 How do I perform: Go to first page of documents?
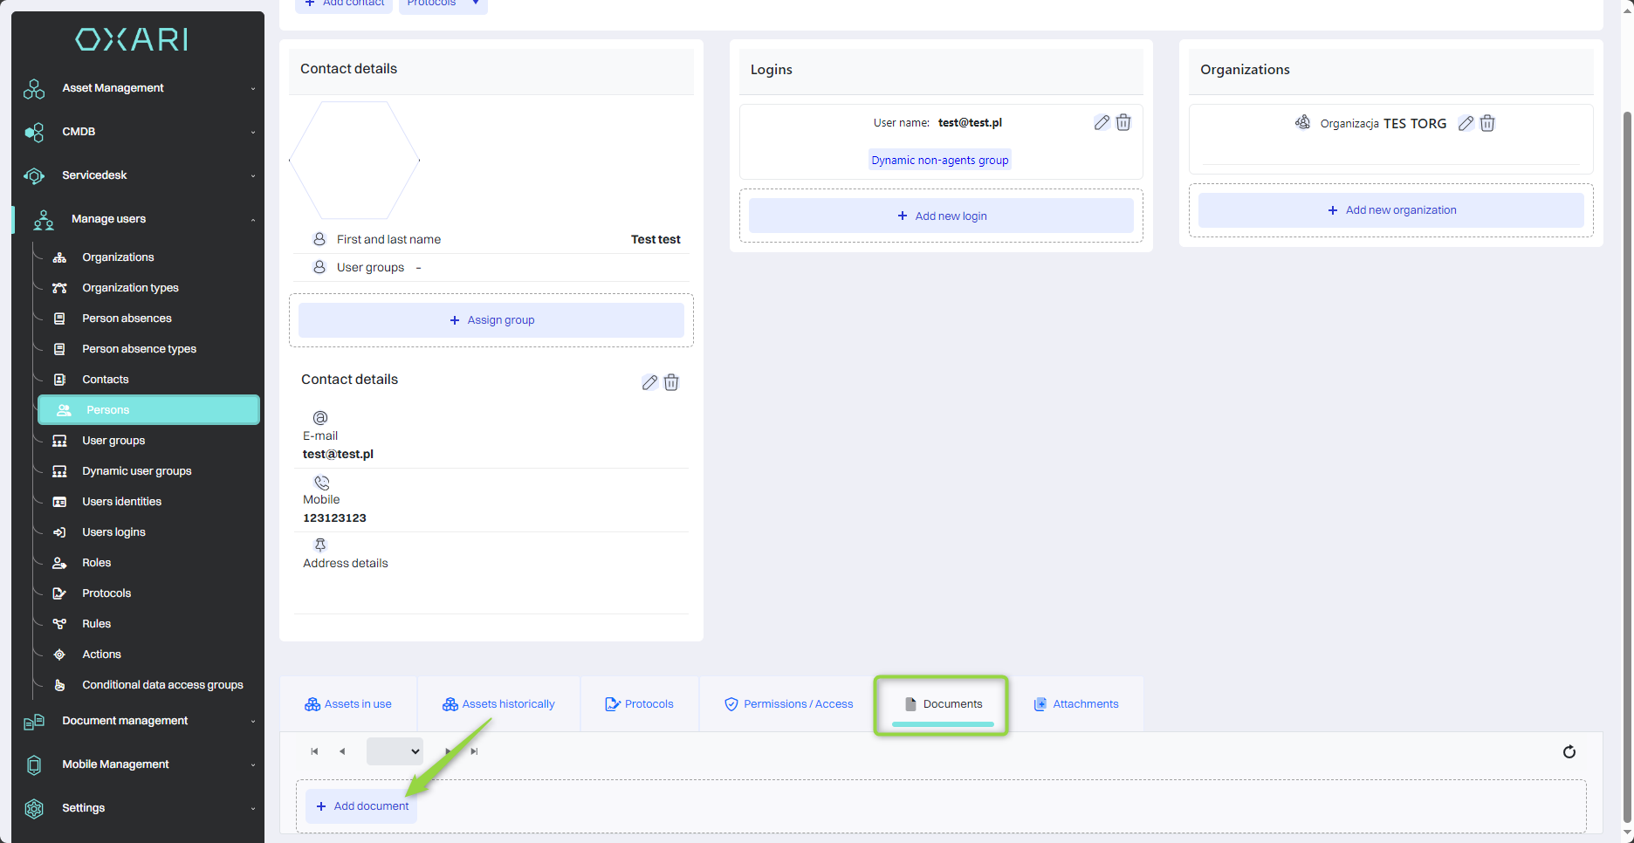coord(314,751)
